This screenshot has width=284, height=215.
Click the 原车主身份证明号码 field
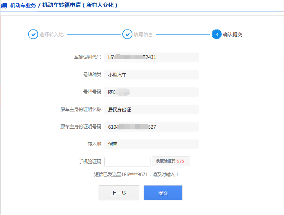tap(151, 127)
